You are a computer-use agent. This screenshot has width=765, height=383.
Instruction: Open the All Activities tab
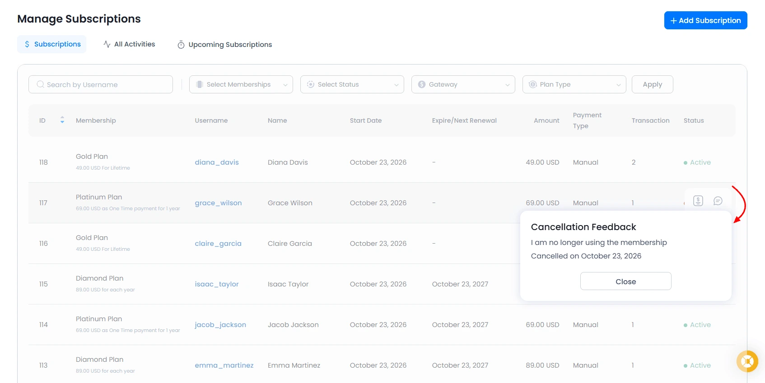click(x=129, y=44)
